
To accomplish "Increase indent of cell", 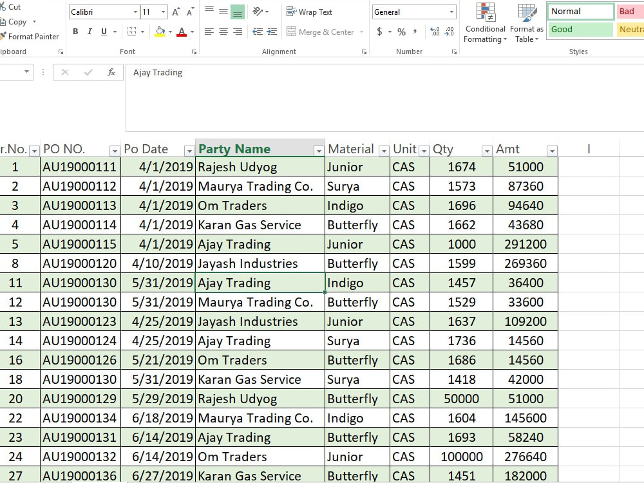I will pyautogui.click(x=272, y=32).
